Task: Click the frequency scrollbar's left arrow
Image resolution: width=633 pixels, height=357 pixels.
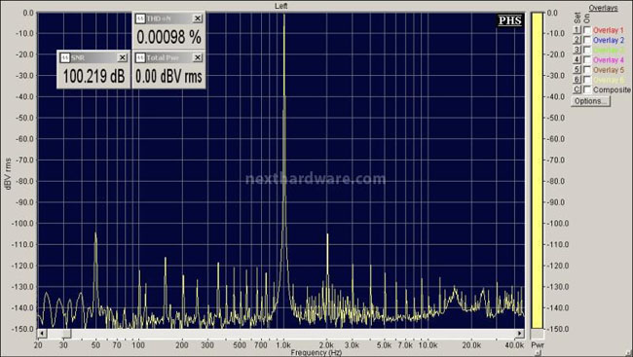Action: 42,334
